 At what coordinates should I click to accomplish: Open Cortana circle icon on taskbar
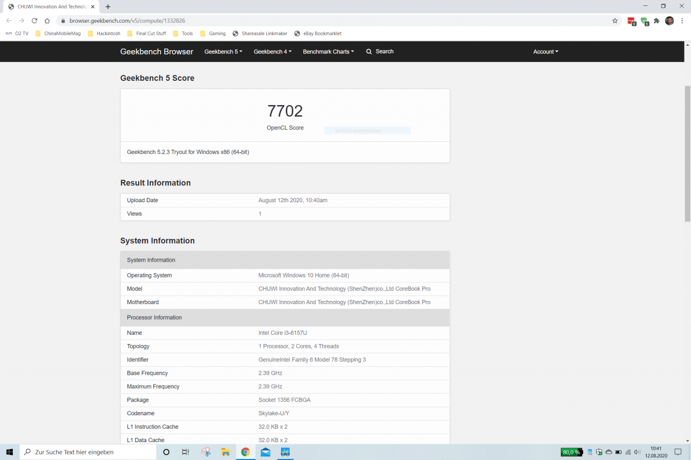166,452
